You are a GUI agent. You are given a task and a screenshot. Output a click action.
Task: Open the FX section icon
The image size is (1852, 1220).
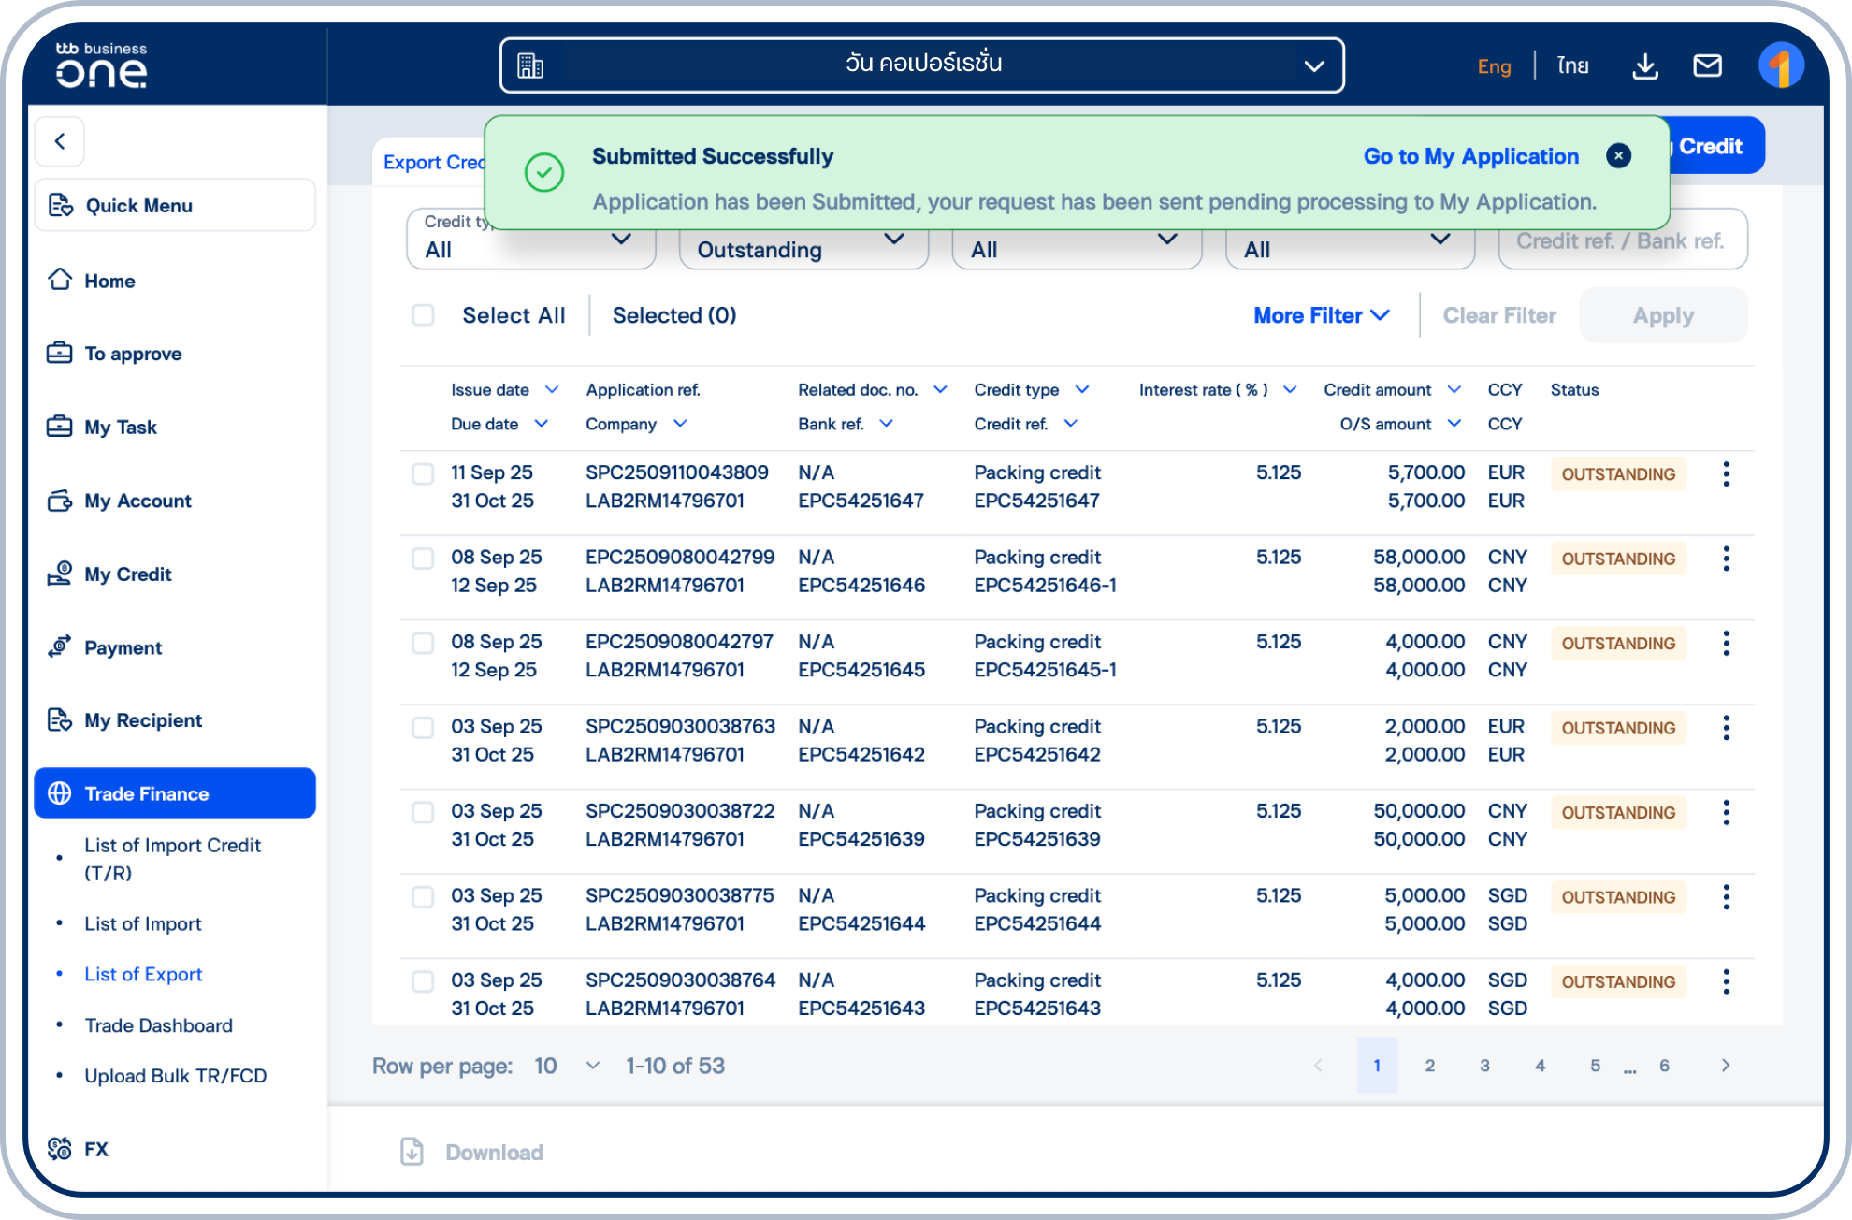(x=60, y=1148)
